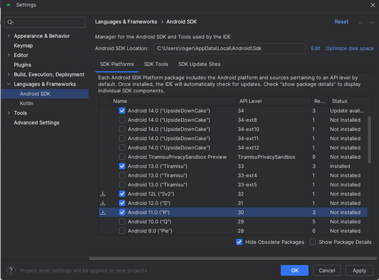The image size is (379, 280).
Task: Sort by the Name column header
Action: tap(173, 101)
